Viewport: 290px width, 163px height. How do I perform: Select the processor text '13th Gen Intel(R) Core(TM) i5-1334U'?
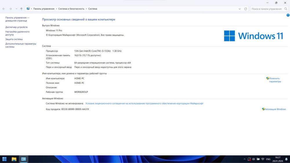pos(93,51)
